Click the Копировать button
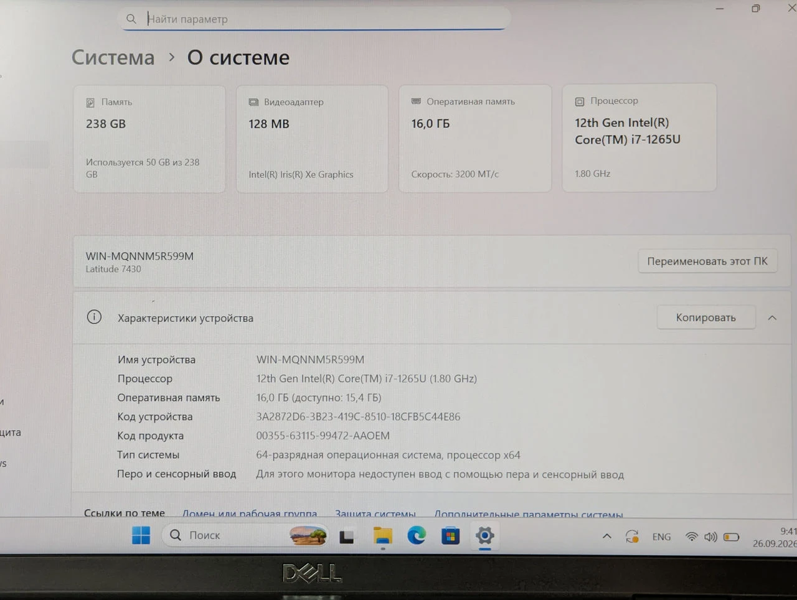 pos(706,317)
